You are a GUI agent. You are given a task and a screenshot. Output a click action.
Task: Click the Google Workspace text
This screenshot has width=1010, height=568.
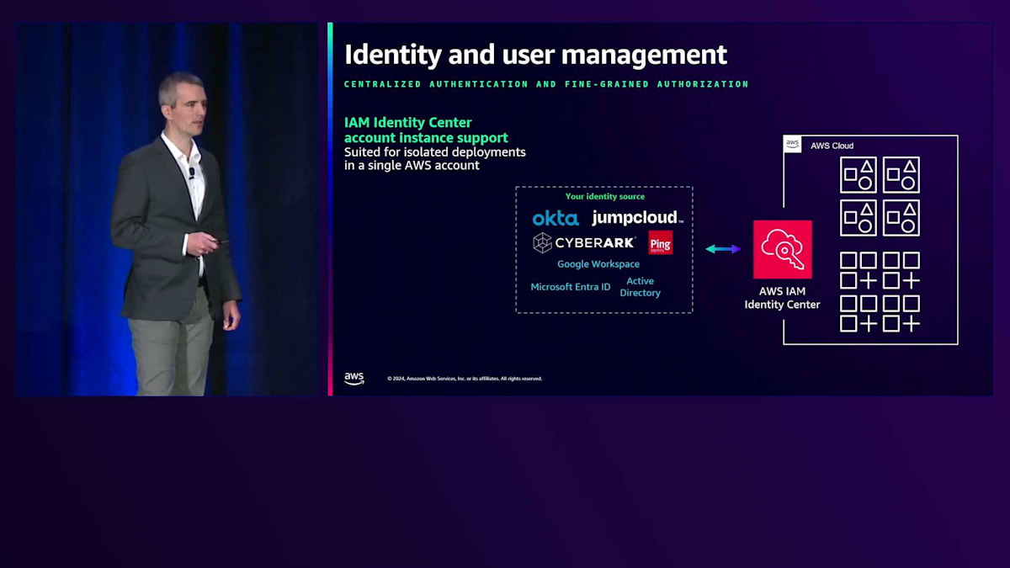click(x=598, y=264)
